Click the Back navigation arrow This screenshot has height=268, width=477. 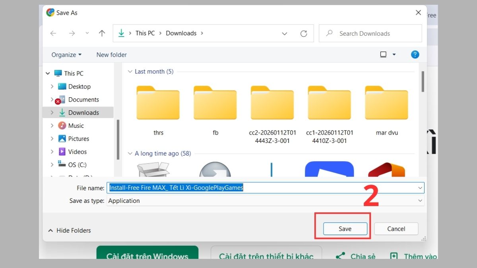pyautogui.click(x=53, y=34)
